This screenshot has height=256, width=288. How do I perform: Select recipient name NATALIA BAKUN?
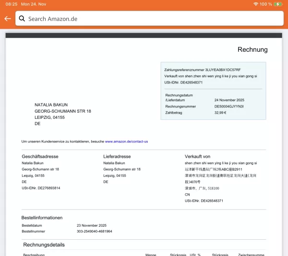51,105
